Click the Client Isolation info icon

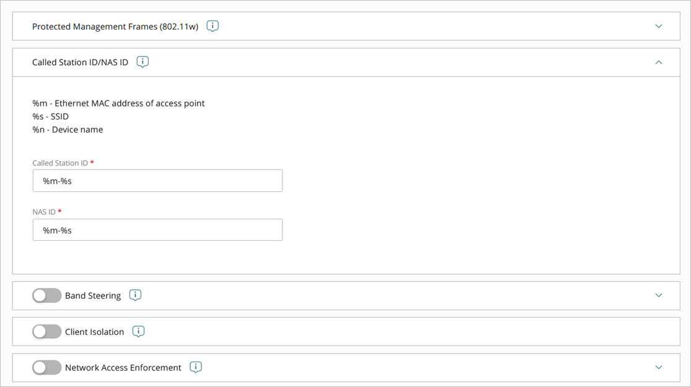tap(138, 331)
